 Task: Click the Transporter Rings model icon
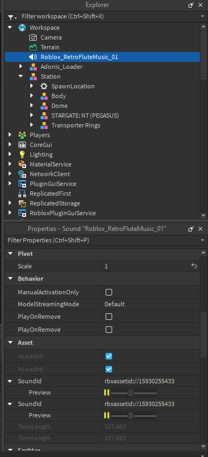coord(44,125)
